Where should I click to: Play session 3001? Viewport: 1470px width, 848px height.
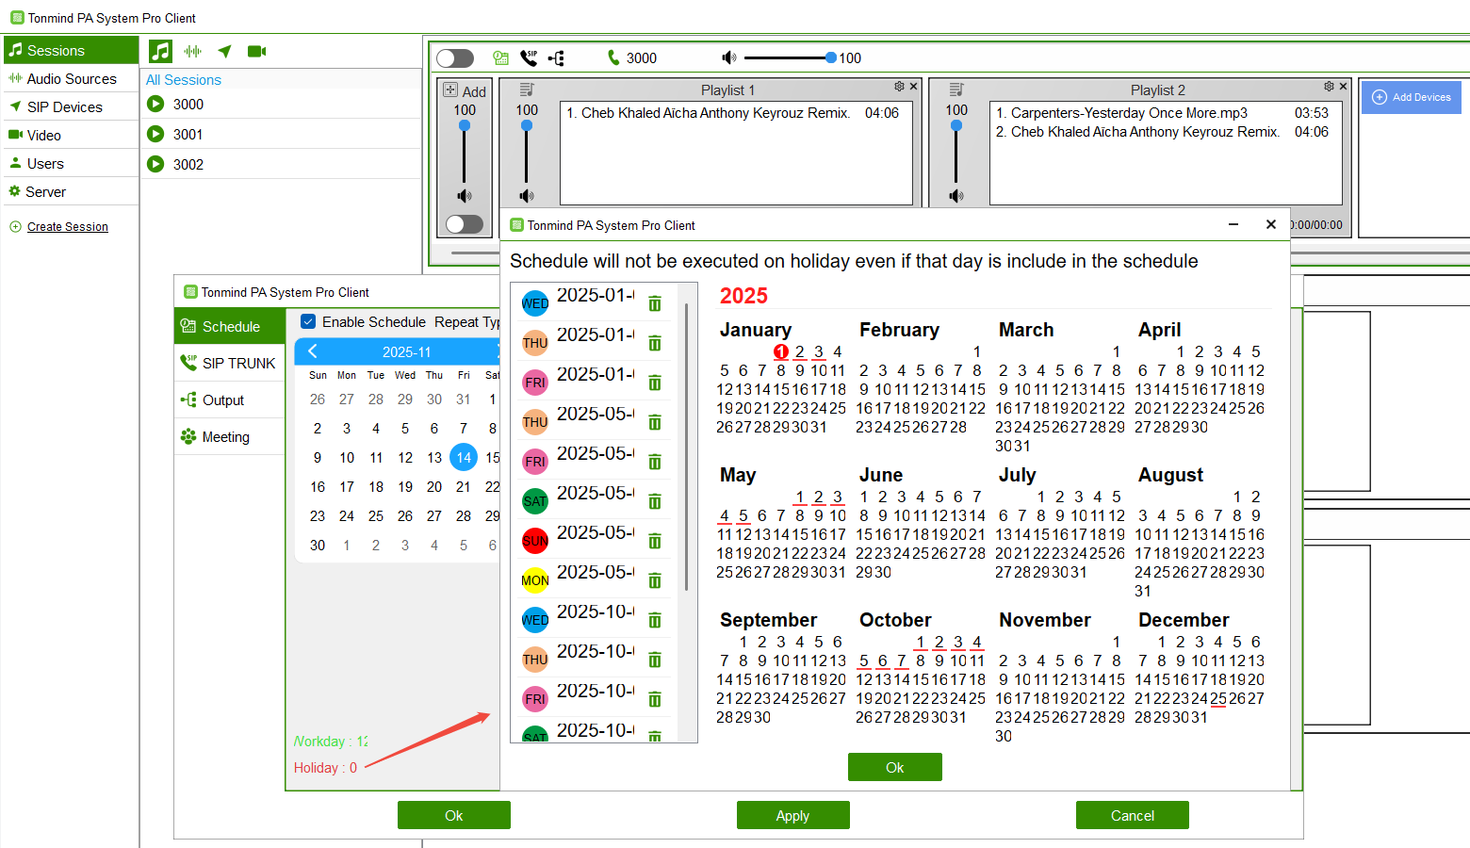tap(156, 134)
